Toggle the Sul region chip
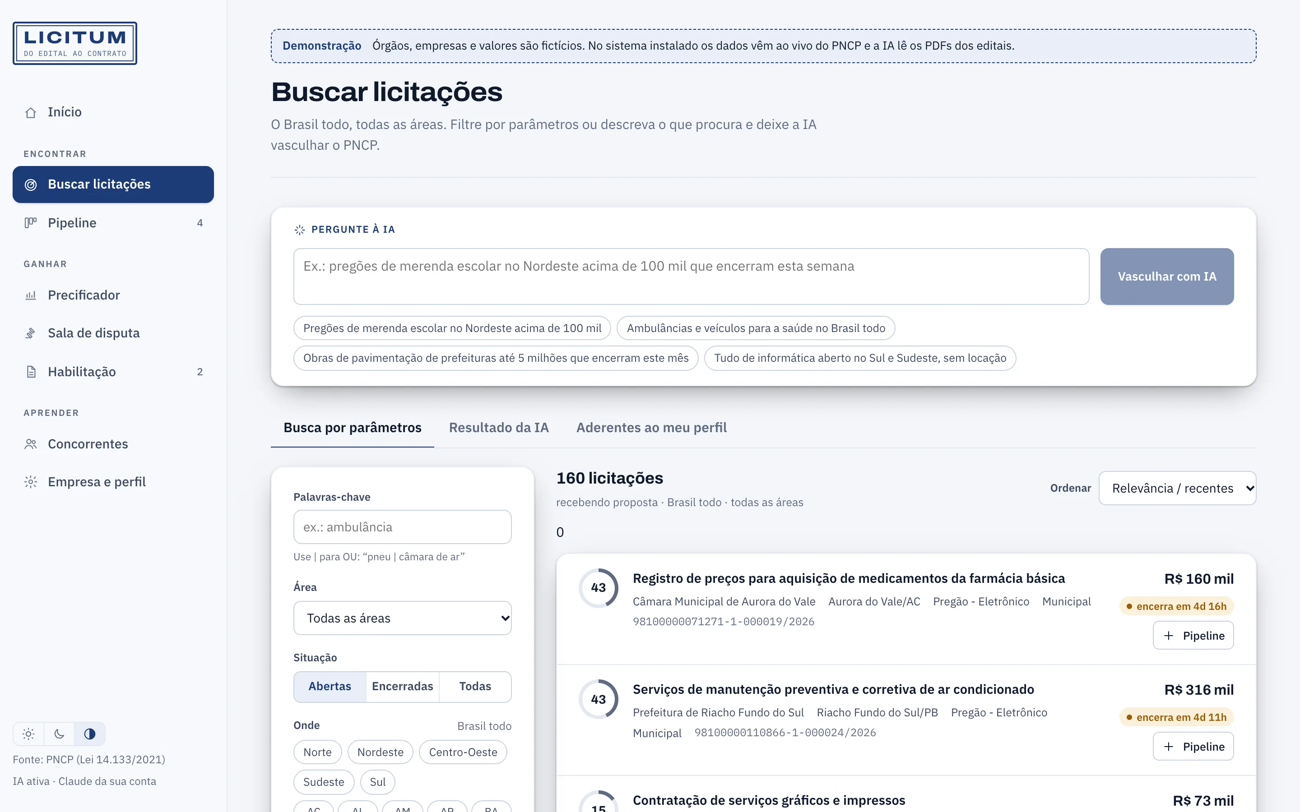The width and height of the screenshot is (1300, 812). coord(378,782)
